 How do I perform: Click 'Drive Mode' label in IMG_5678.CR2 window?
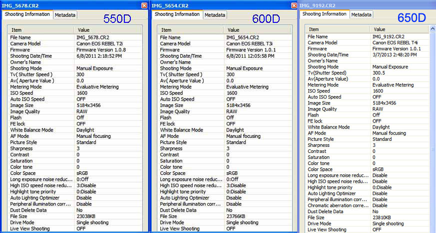point(22,223)
